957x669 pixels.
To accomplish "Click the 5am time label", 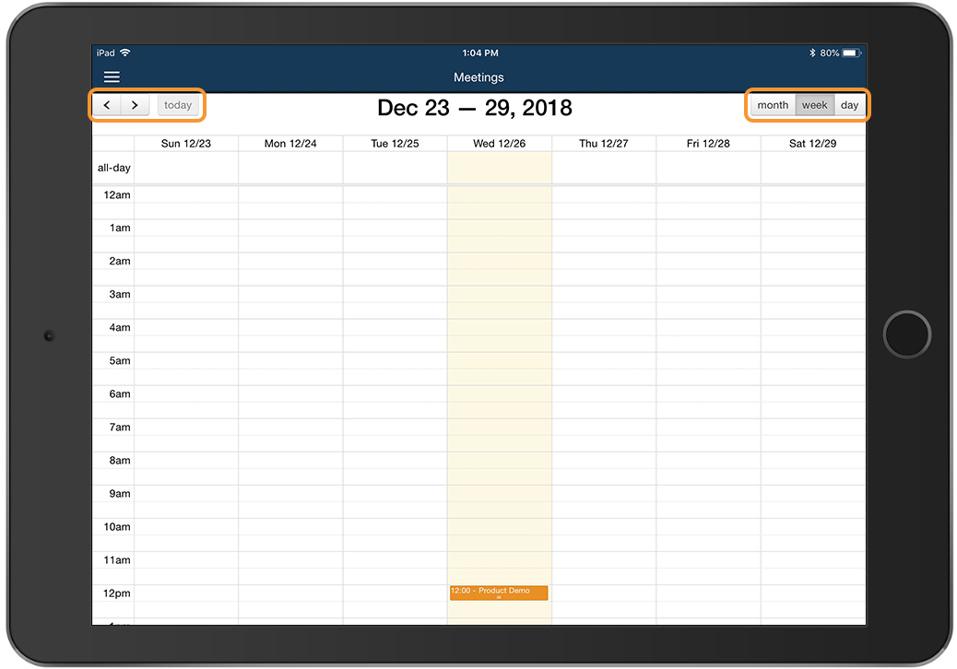I will 120,361.
